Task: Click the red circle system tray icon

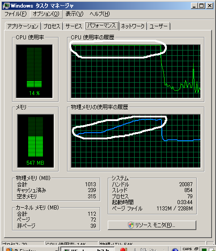Action: pos(123,250)
